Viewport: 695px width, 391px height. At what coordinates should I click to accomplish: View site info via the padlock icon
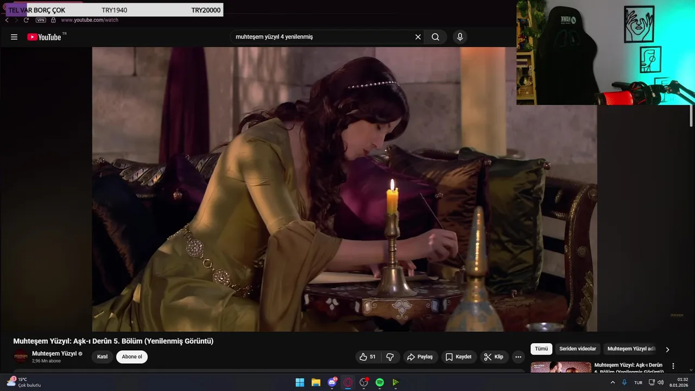pos(53,20)
